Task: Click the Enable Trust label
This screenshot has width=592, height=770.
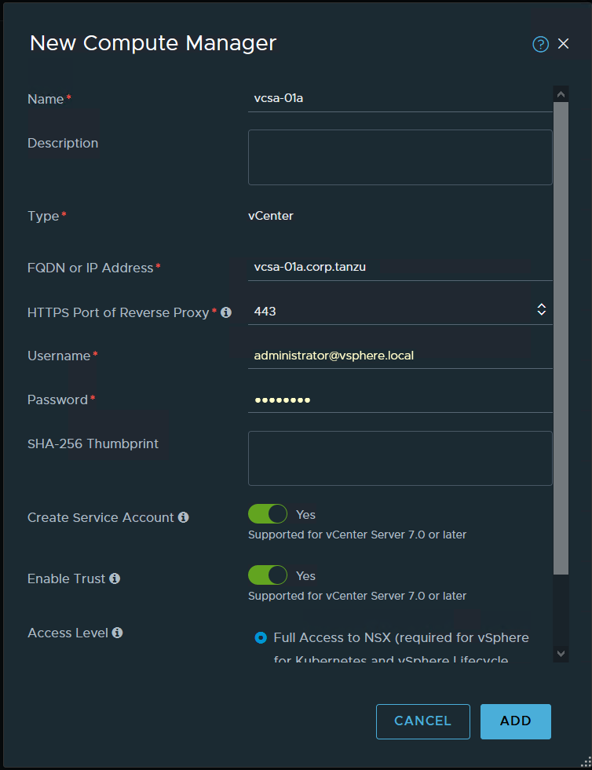Action: [66, 578]
